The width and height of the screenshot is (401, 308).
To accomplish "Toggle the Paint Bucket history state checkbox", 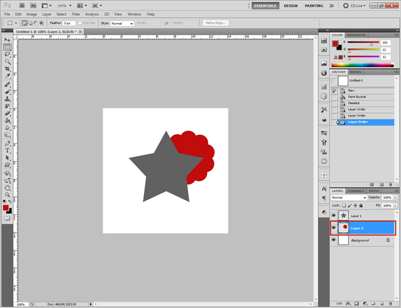I will point(334,97).
